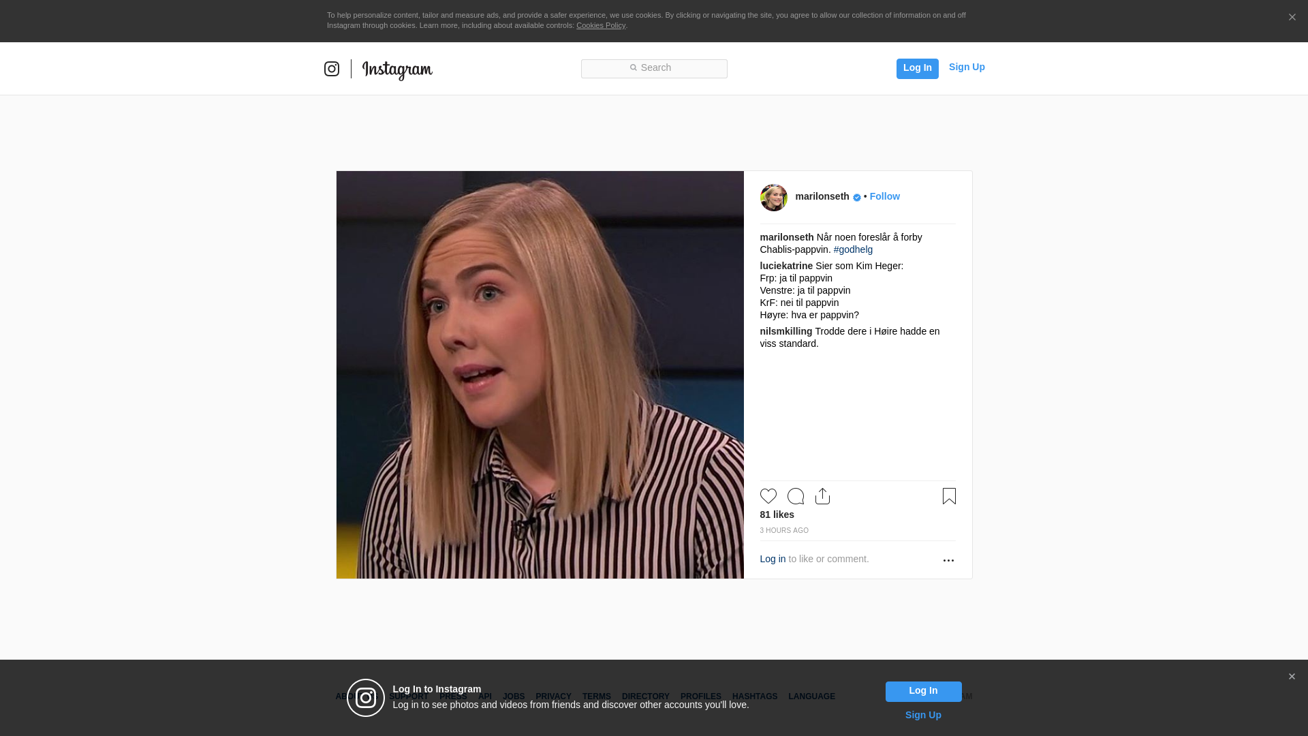Click the share post icon
Viewport: 1308px width, 736px height.
click(x=822, y=496)
